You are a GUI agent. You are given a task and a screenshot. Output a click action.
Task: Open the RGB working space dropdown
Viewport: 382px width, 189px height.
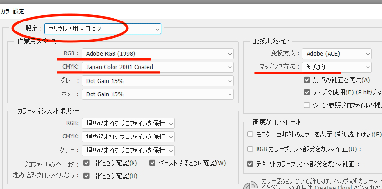pos(157,54)
